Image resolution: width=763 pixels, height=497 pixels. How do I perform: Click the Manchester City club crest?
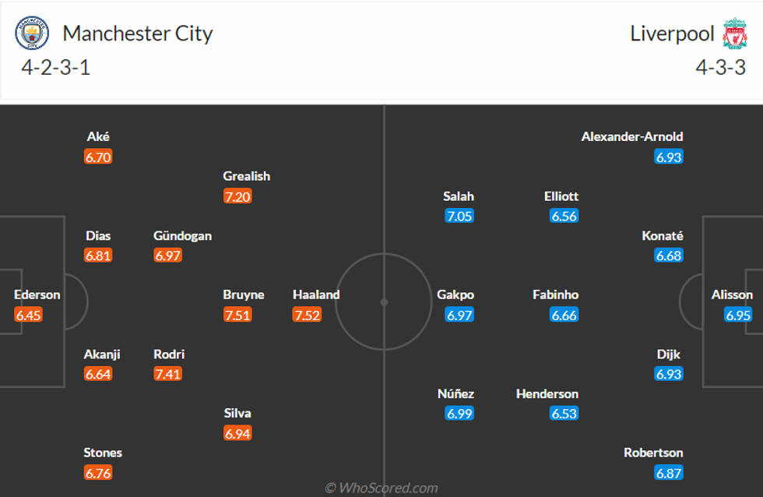pos(32,33)
